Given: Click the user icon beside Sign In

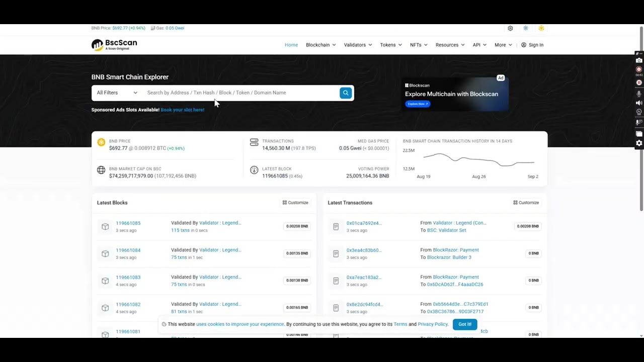Looking at the screenshot, I should 524,45.
